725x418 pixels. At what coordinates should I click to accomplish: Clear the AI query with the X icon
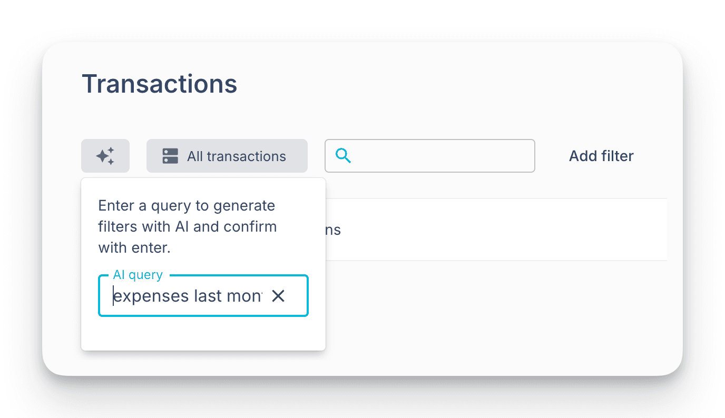pos(278,296)
